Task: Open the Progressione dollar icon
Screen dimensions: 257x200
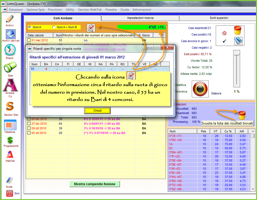Action: point(10,140)
